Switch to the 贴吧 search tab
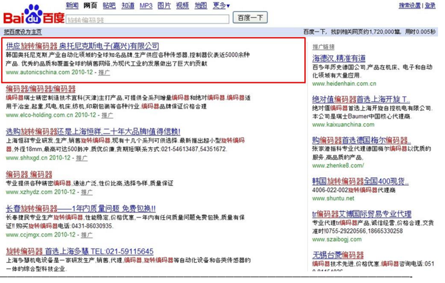 pyautogui.click(x=109, y=6)
